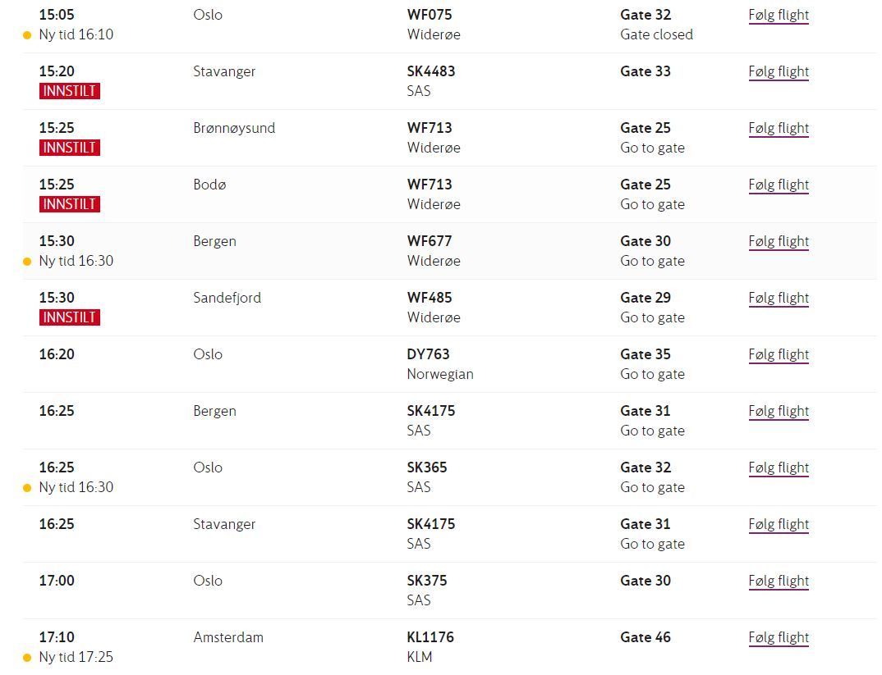Open Følg flight for Bergen SK4175
882x675 pixels.
[x=779, y=412]
